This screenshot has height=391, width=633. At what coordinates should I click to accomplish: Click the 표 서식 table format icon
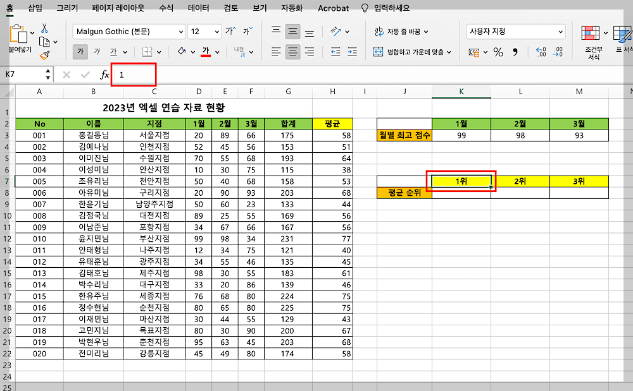point(622,39)
